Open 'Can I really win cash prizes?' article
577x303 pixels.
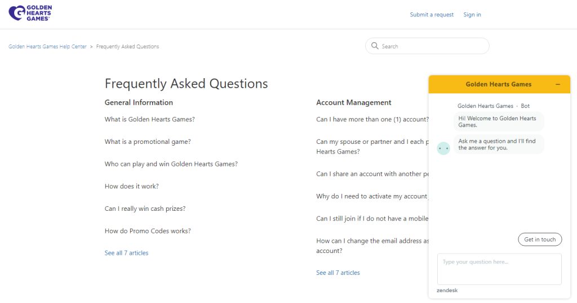145,209
